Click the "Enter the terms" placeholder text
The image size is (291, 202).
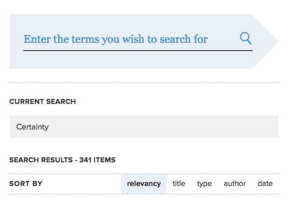(x=116, y=39)
